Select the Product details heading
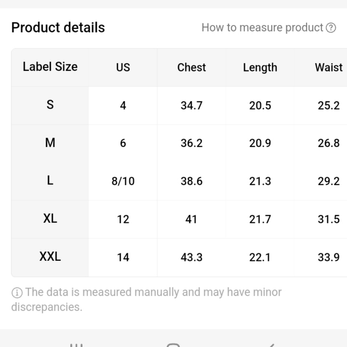This screenshot has width=347, height=347. pos(58,27)
